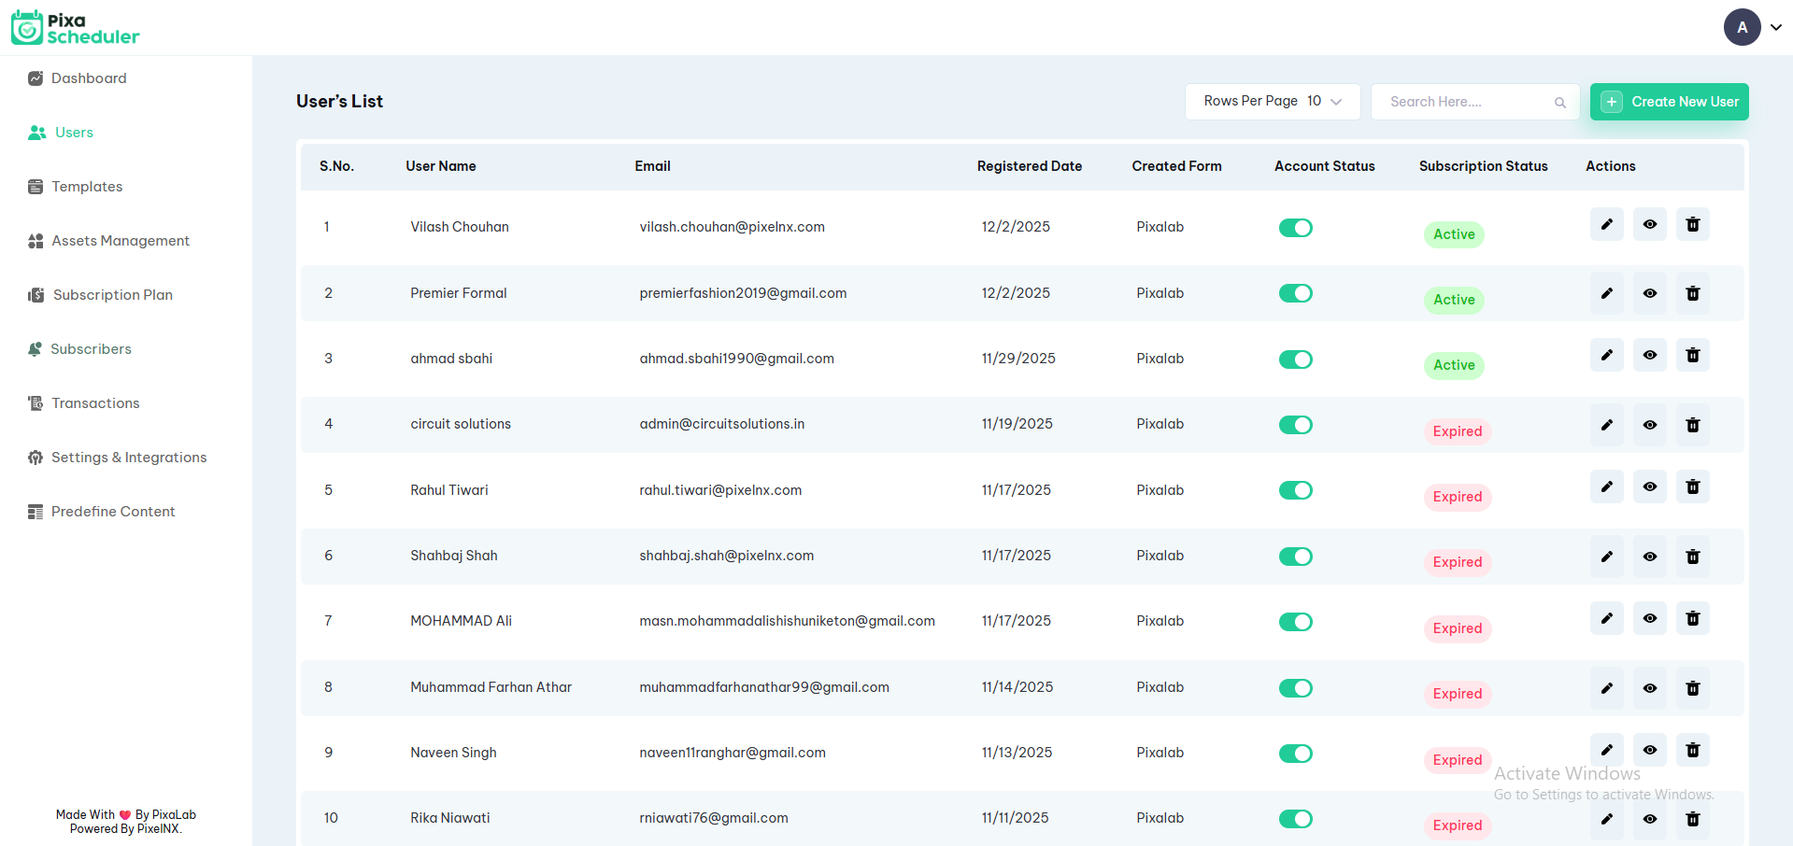
Task: Open the Rows Per Page dropdown
Action: pos(1272,102)
